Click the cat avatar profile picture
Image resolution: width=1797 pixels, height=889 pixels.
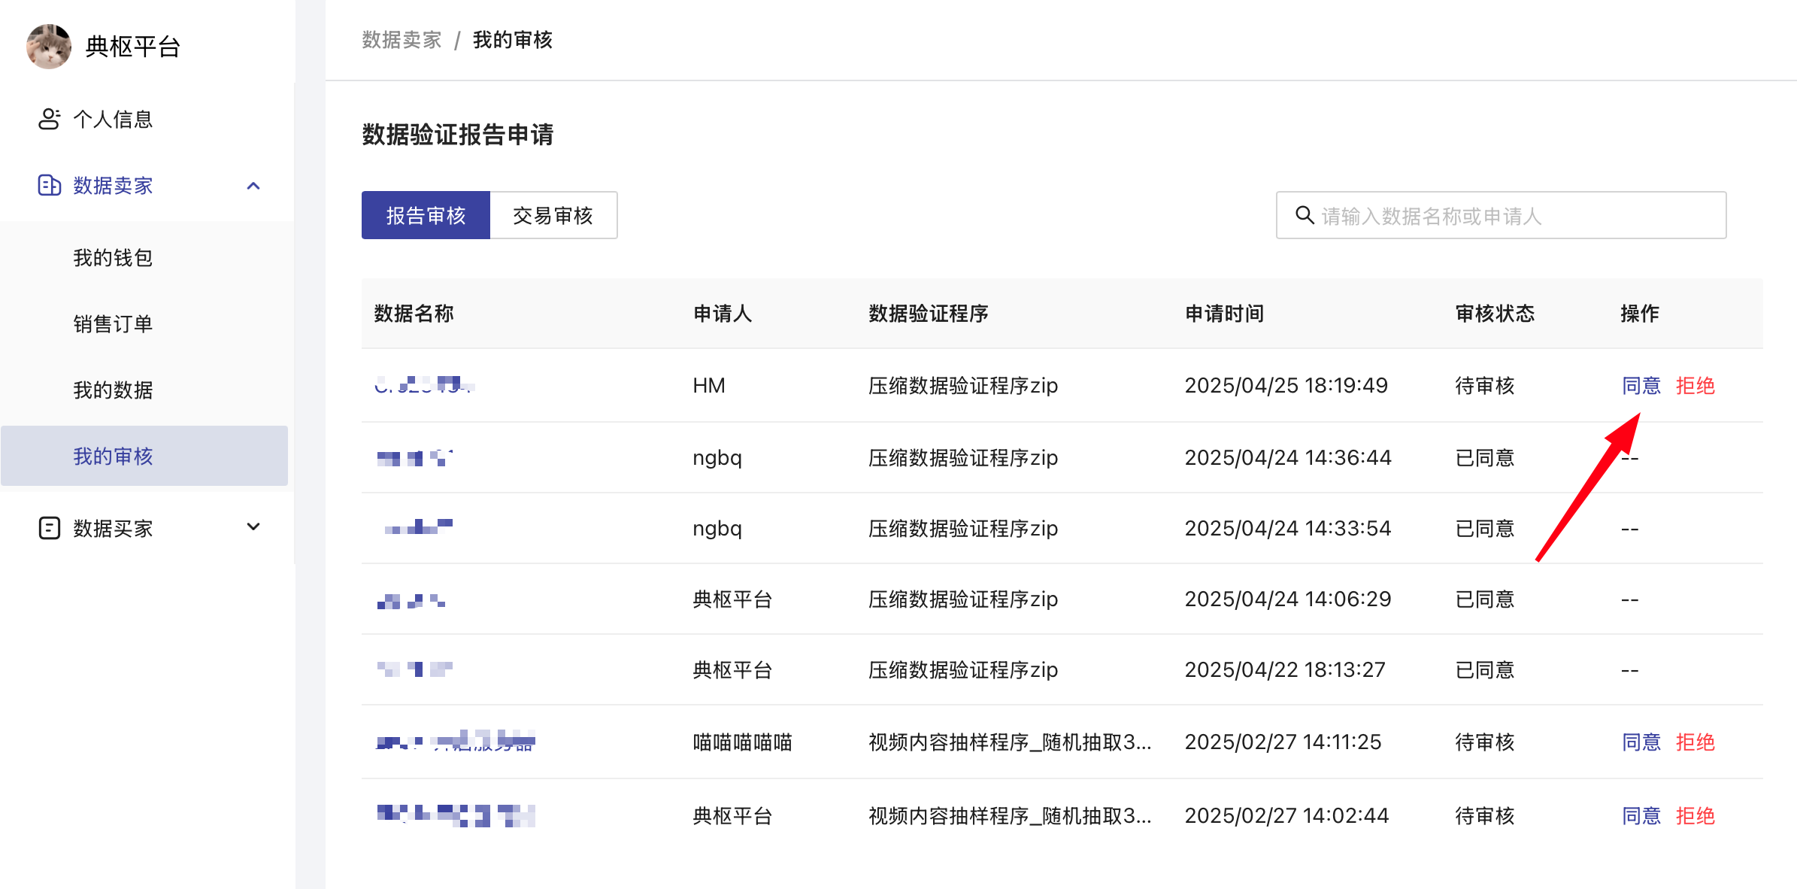[49, 47]
